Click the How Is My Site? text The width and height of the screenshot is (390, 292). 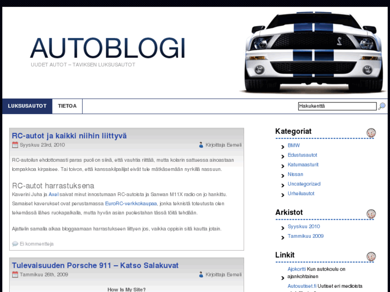click(x=127, y=289)
